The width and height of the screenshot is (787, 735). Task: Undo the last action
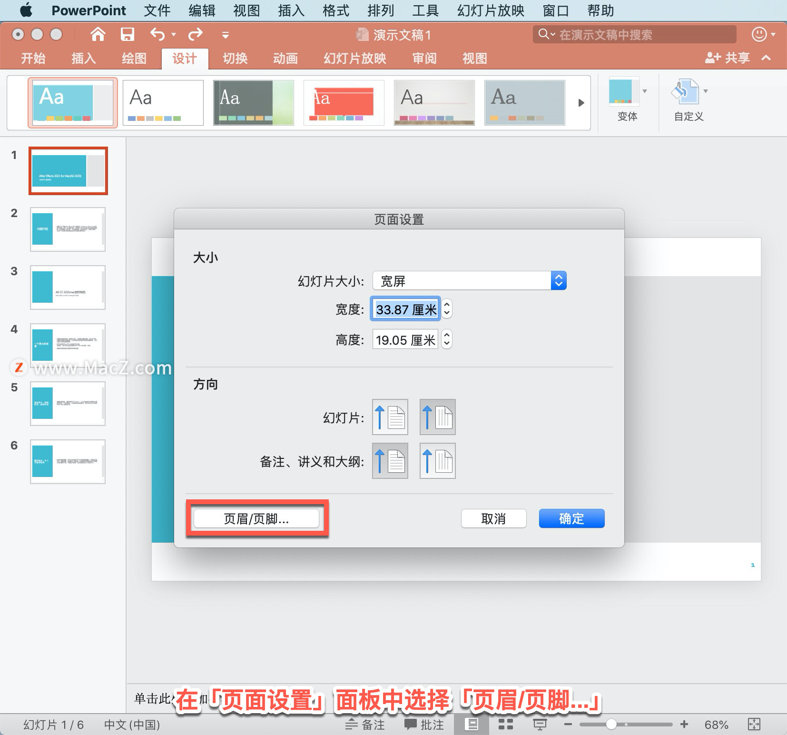(157, 34)
